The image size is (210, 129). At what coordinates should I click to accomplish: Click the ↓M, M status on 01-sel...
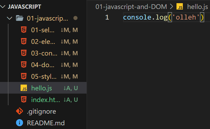pyautogui.click(x=69, y=30)
